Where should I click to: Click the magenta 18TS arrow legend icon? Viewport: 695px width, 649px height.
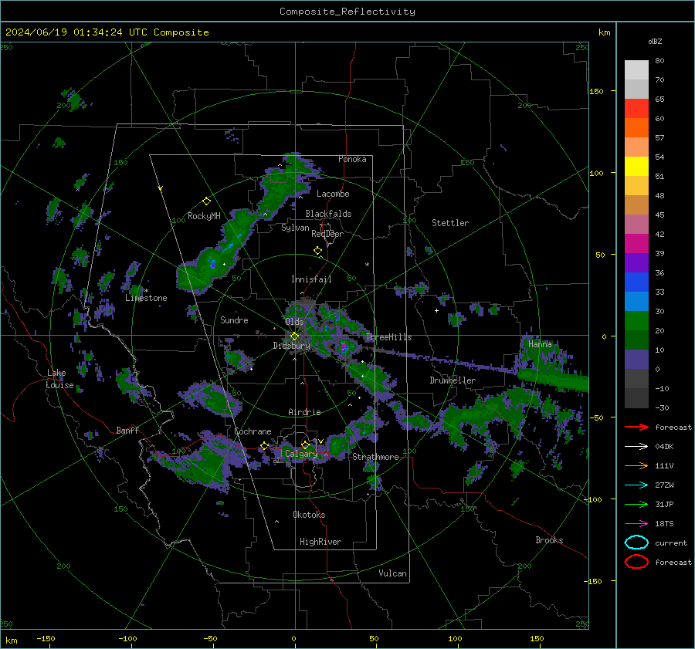[636, 523]
